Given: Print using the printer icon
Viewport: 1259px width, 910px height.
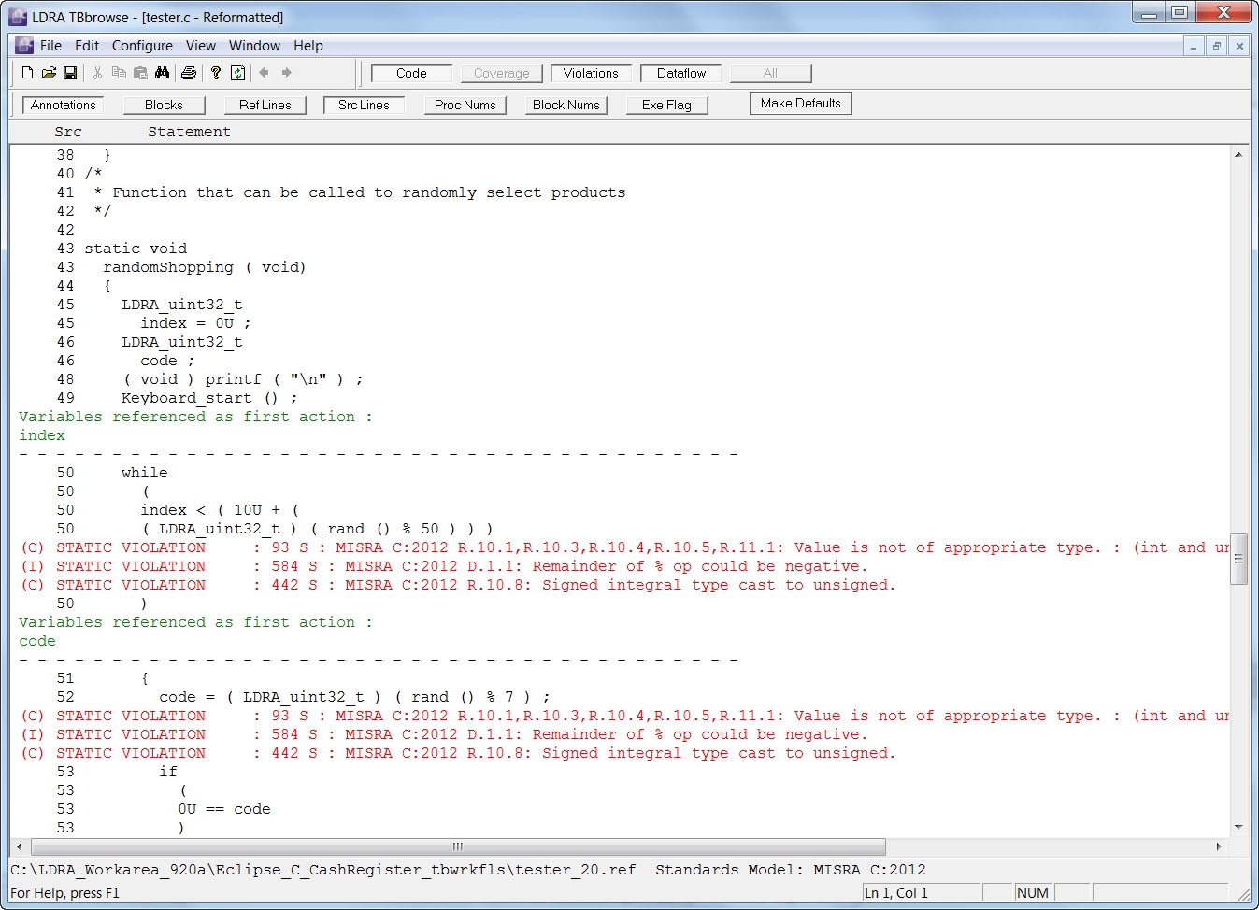Looking at the screenshot, I should [189, 73].
